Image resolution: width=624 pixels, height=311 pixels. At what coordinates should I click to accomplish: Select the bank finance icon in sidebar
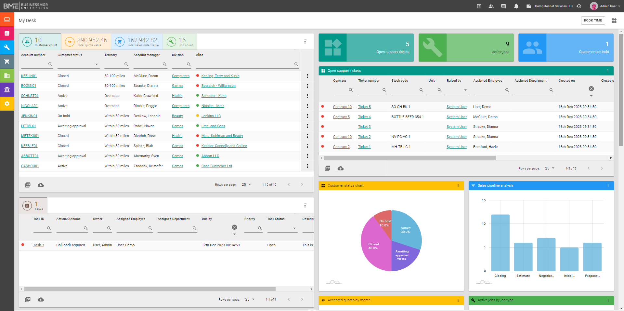tap(7, 90)
